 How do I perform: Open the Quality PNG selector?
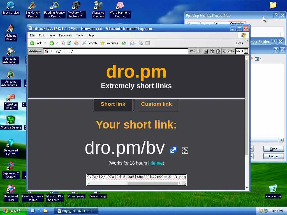tap(242, 51)
